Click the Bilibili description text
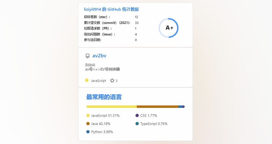 [90, 65]
